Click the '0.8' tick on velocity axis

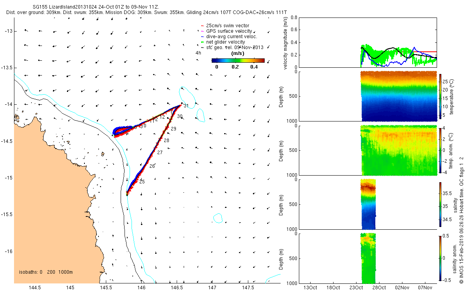pos(294,18)
